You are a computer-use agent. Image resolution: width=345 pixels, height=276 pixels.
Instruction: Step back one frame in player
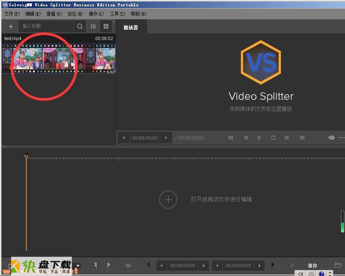tap(246, 138)
